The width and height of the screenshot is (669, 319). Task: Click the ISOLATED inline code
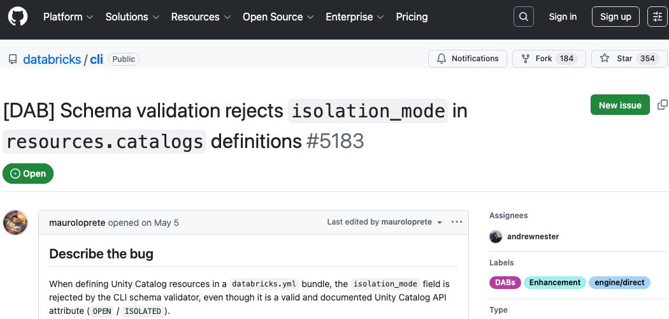pyautogui.click(x=143, y=311)
